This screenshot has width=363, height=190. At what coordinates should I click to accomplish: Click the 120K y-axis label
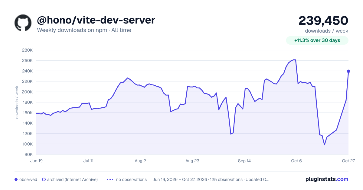(27, 134)
